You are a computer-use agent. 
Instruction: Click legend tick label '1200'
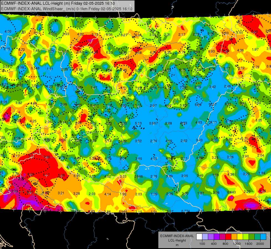[237, 244]
